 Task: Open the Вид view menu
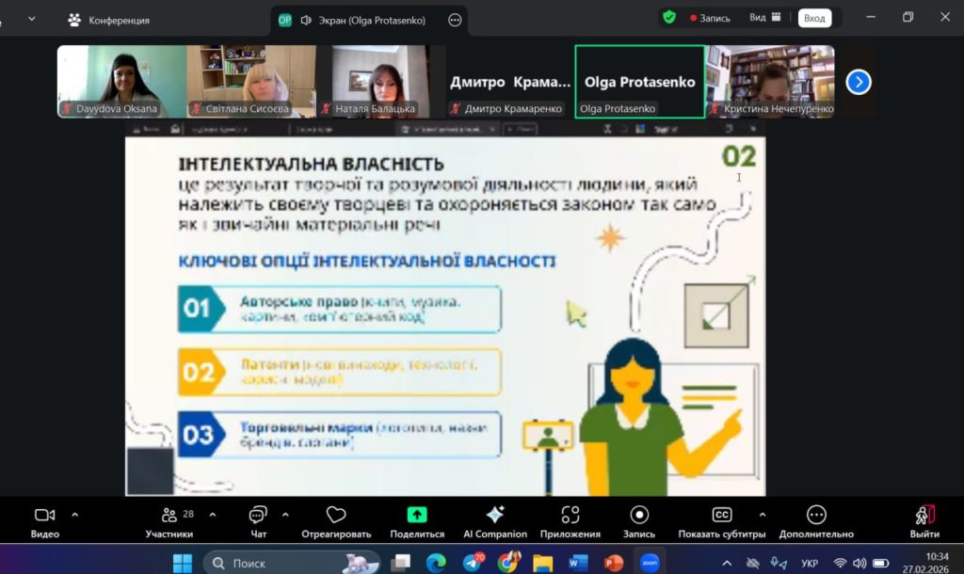click(x=764, y=17)
